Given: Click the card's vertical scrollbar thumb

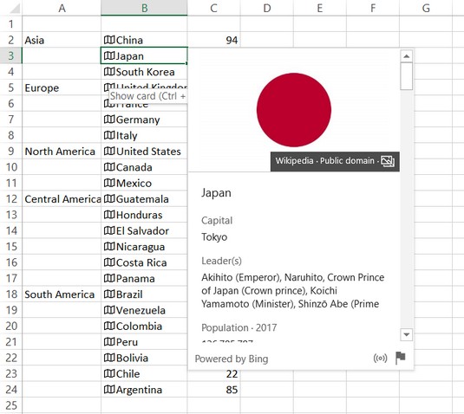Looking at the screenshot, I should coord(406,76).
